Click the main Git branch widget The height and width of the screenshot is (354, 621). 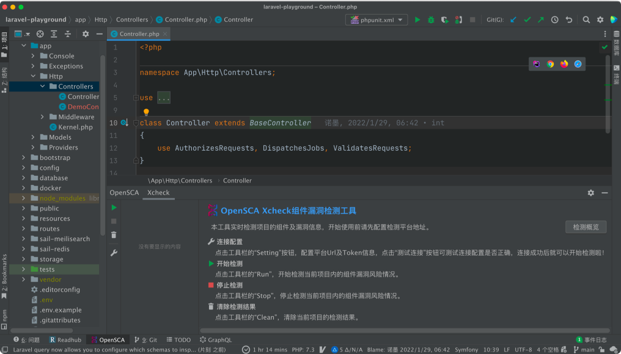(584, 350)
